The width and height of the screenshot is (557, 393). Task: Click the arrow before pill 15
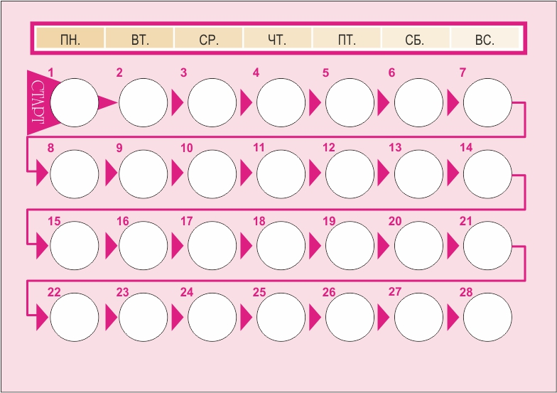[41, 245]
